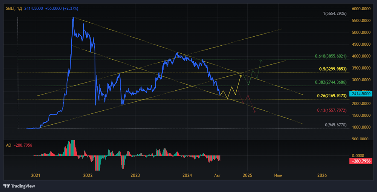Click the 0.5(3299.9853) Fibonacci label

[x=333, y=69]
